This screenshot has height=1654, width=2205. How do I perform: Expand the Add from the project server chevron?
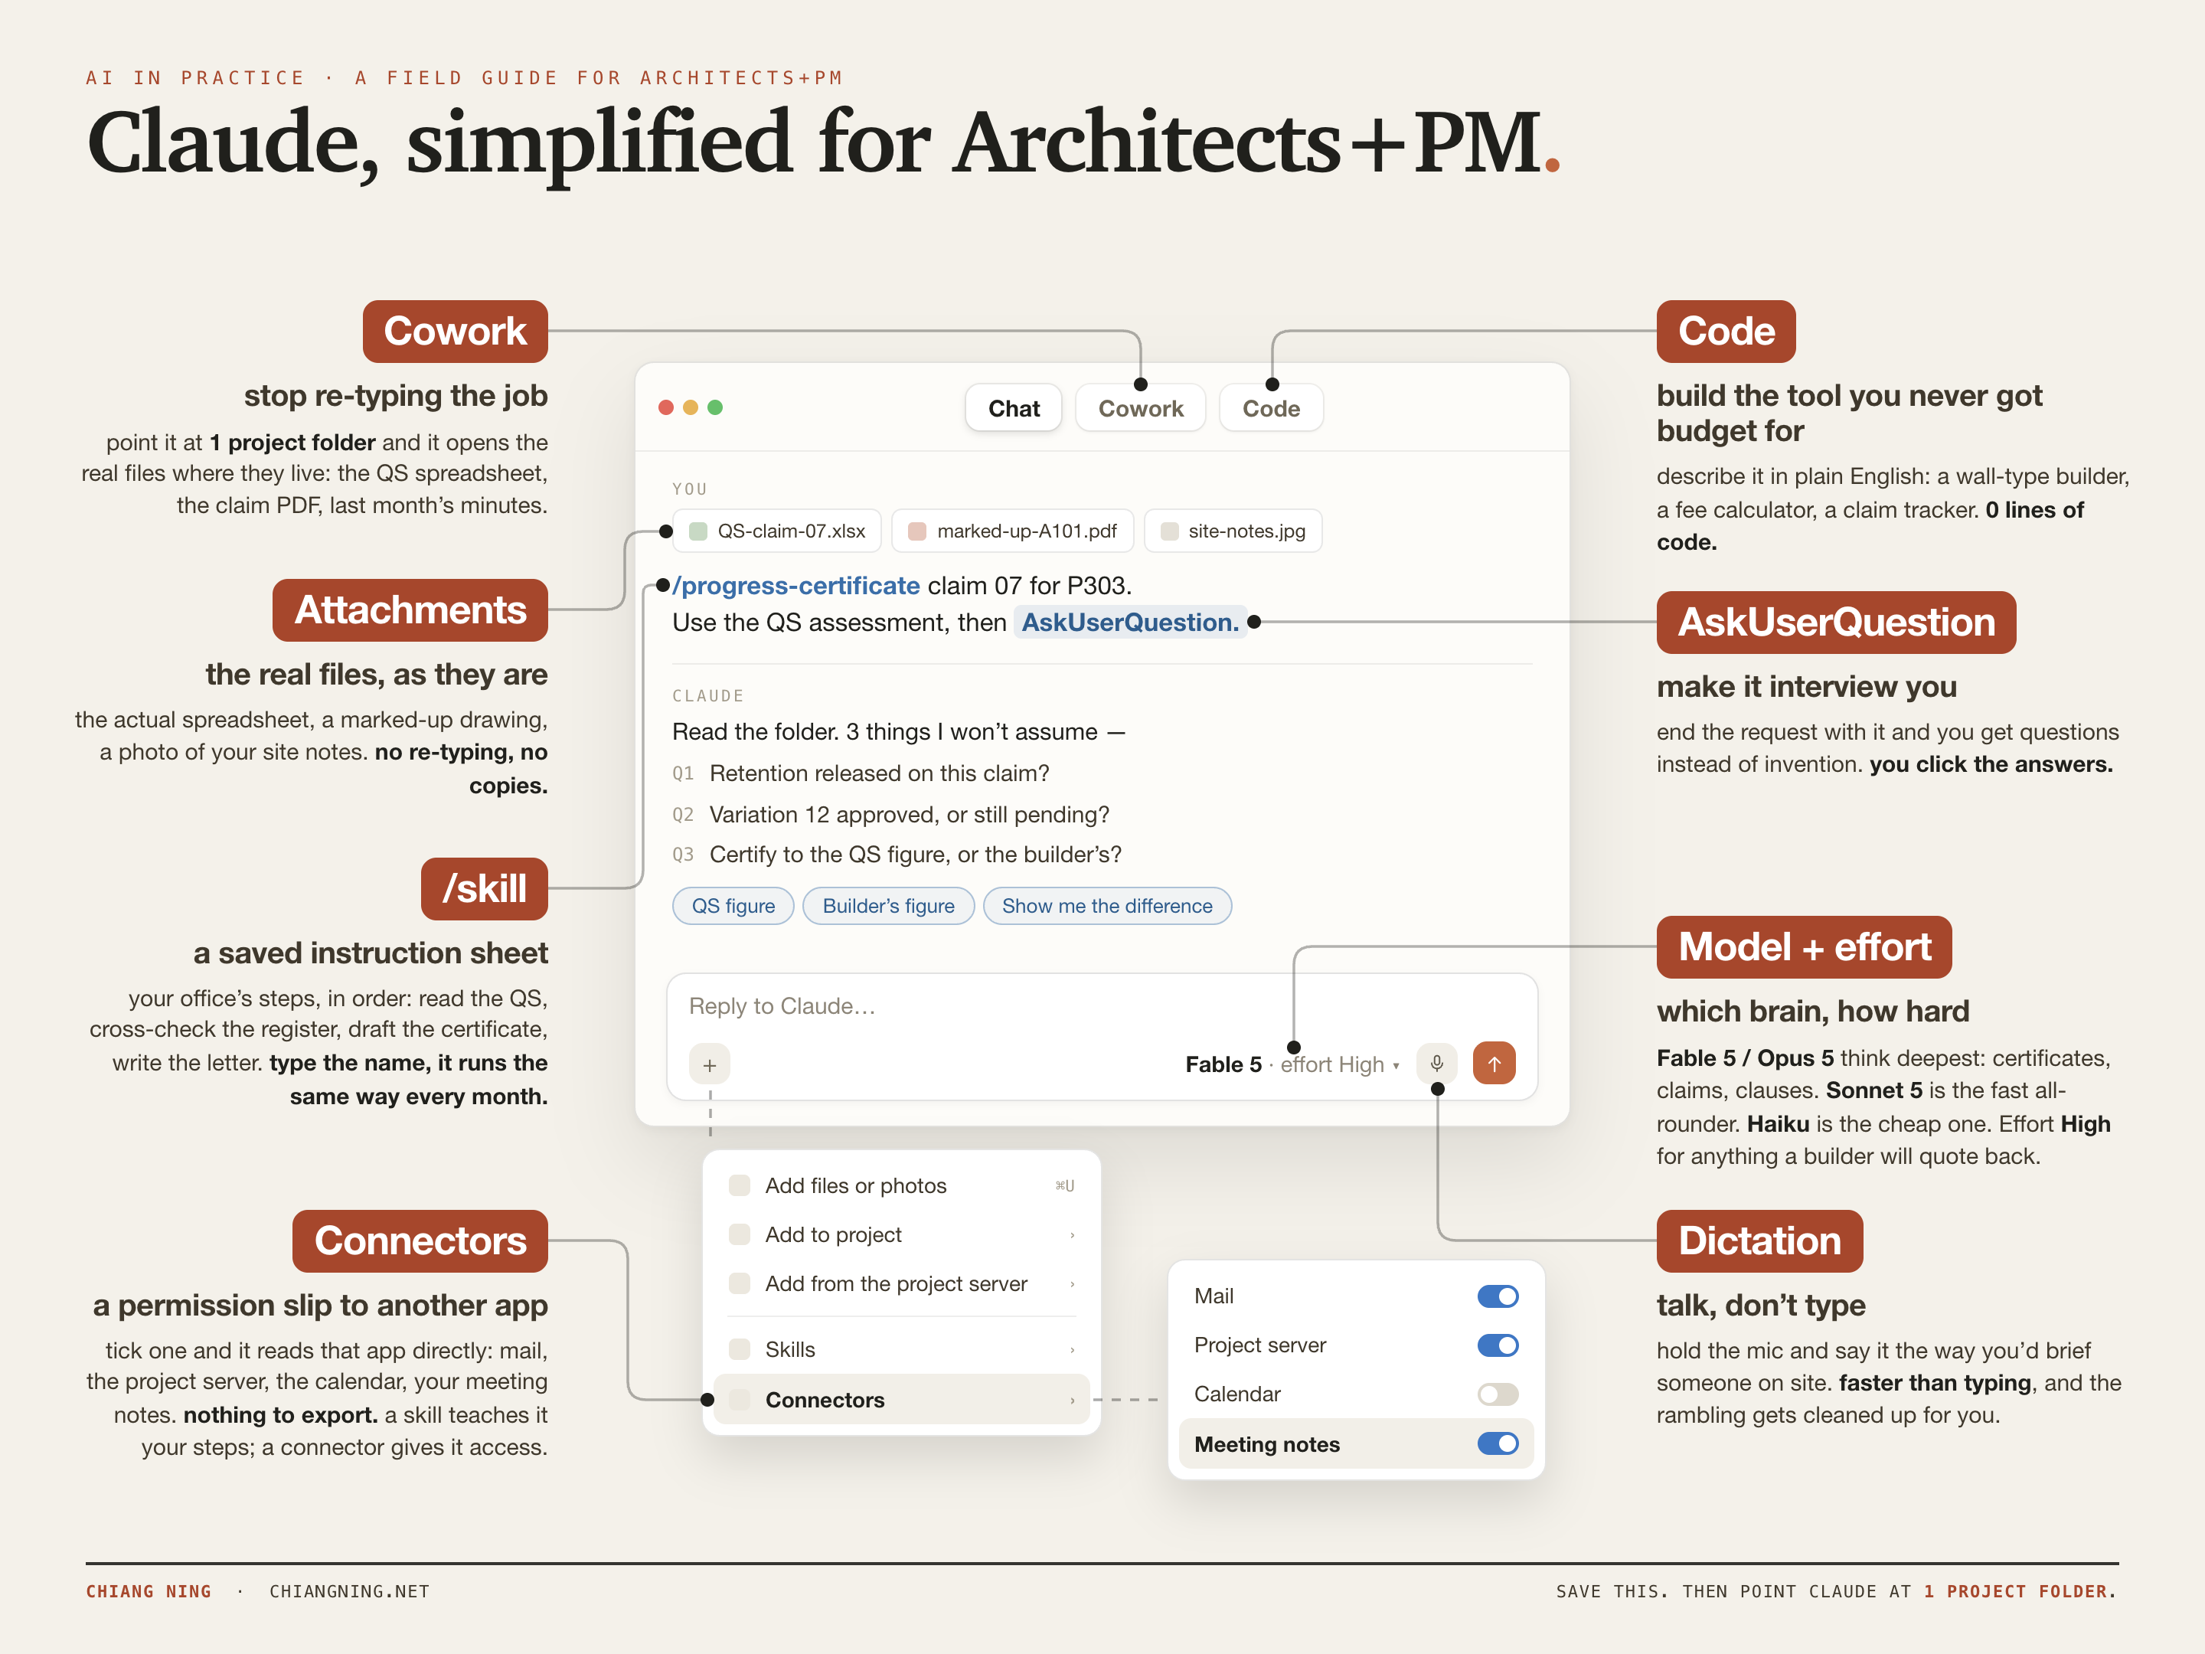(1073, 1284)
